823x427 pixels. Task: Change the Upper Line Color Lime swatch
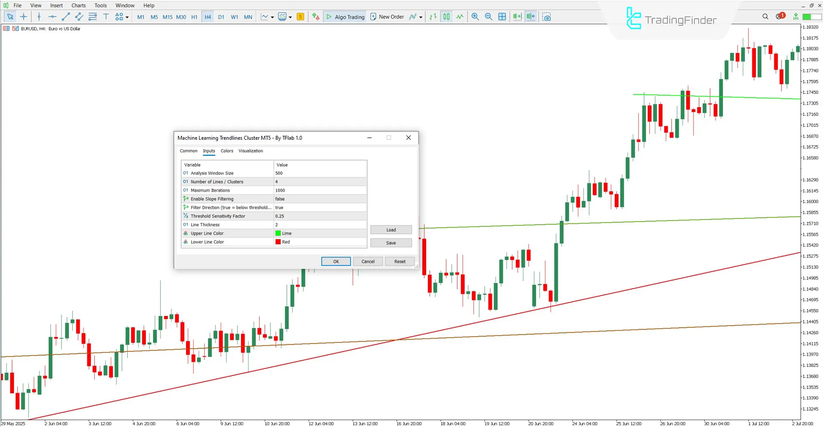[x=278, y=233]
